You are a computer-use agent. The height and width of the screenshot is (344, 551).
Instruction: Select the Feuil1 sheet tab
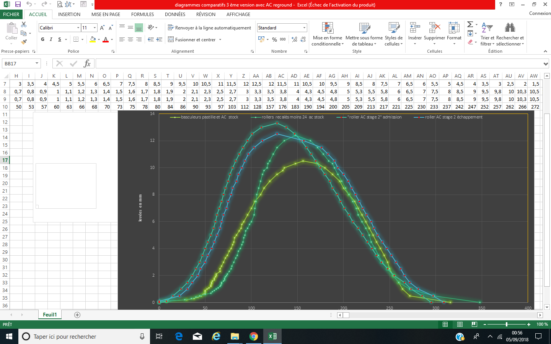click(50, 315)
